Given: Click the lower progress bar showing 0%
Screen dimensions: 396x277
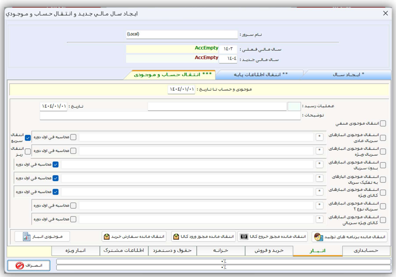Looking at the screenshot, I should (224, 267).
